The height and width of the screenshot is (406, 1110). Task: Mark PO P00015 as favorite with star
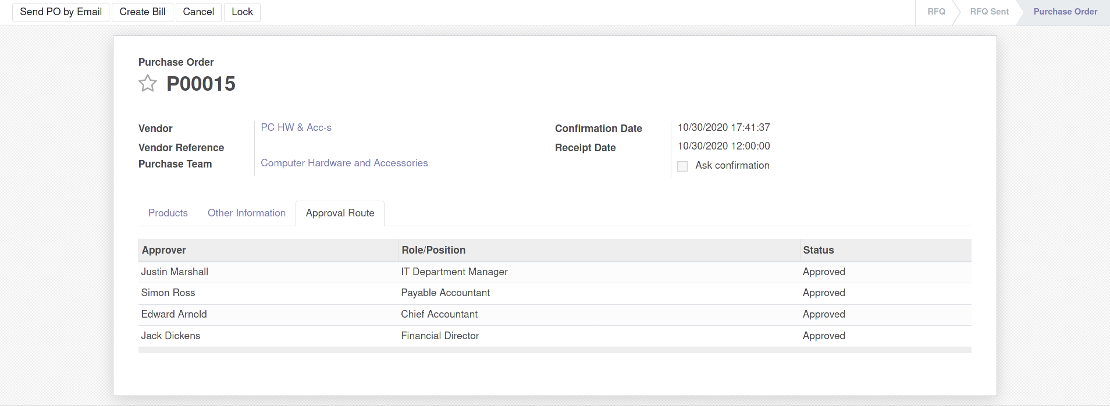click(x=148, y=84)
